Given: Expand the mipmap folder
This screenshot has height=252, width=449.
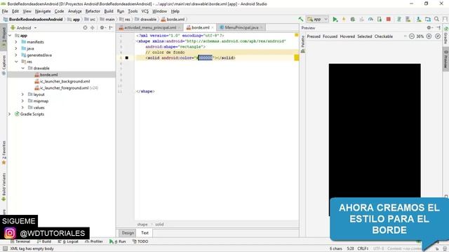Looking at the screenshot, I should pyautogui.click(x=23, y=101).
